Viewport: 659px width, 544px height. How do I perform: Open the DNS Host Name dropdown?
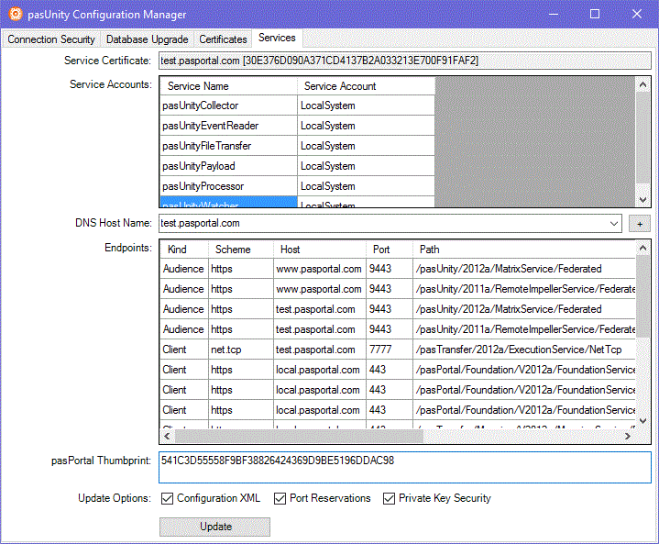tap(614, 223)
